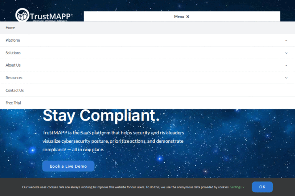Image resolution: width=295 pixels, height=196 pixels.
Task: Click the "Stay Compliant." headline
Action: point(101,116)
